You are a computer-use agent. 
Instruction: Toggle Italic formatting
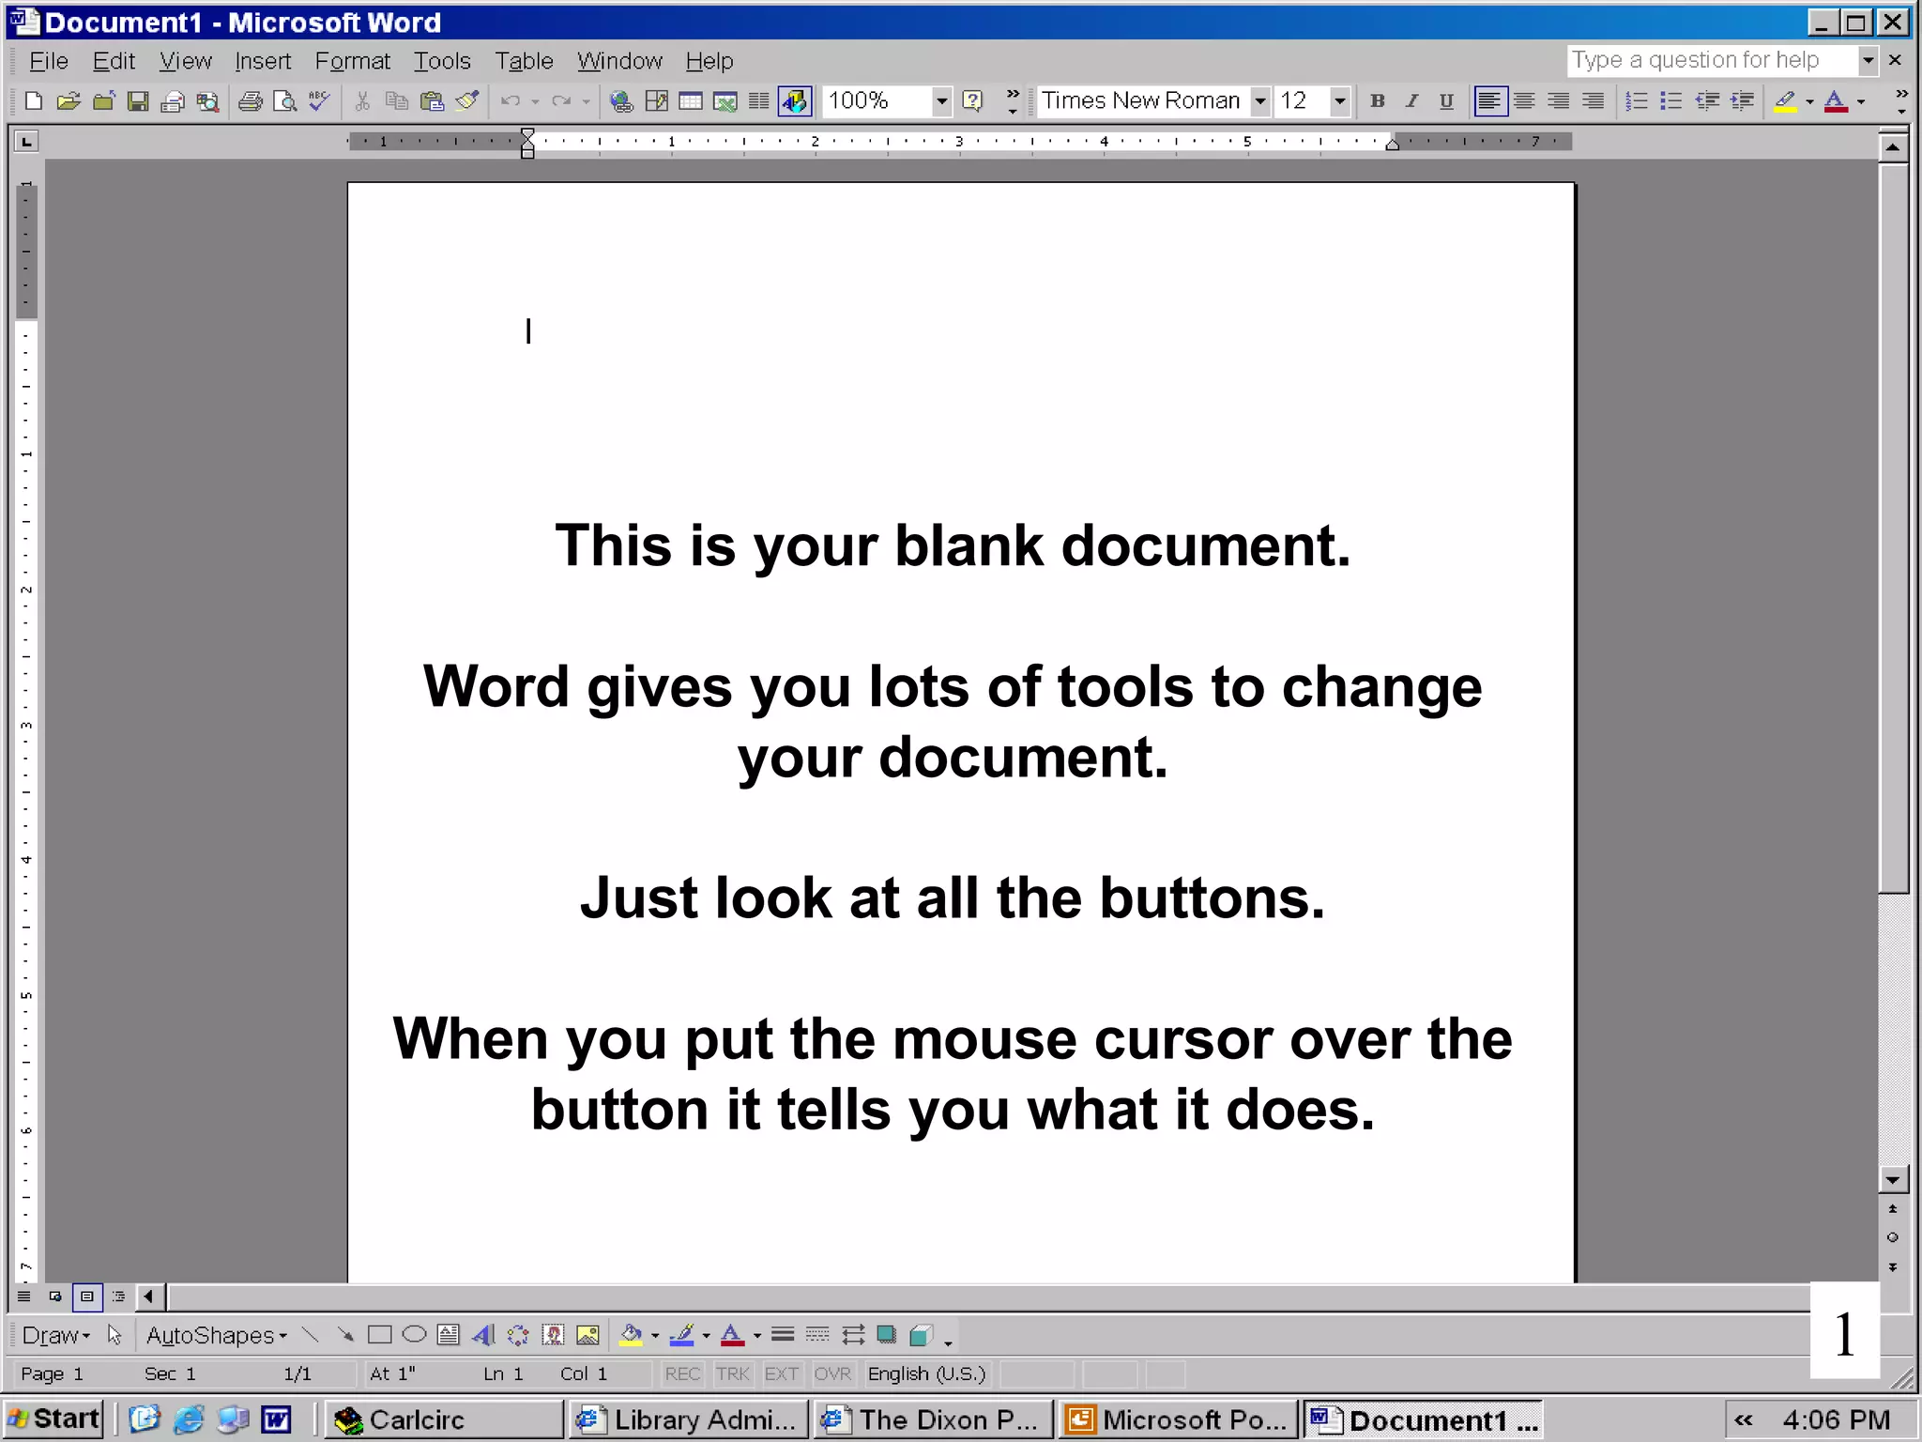(1411, 101)
